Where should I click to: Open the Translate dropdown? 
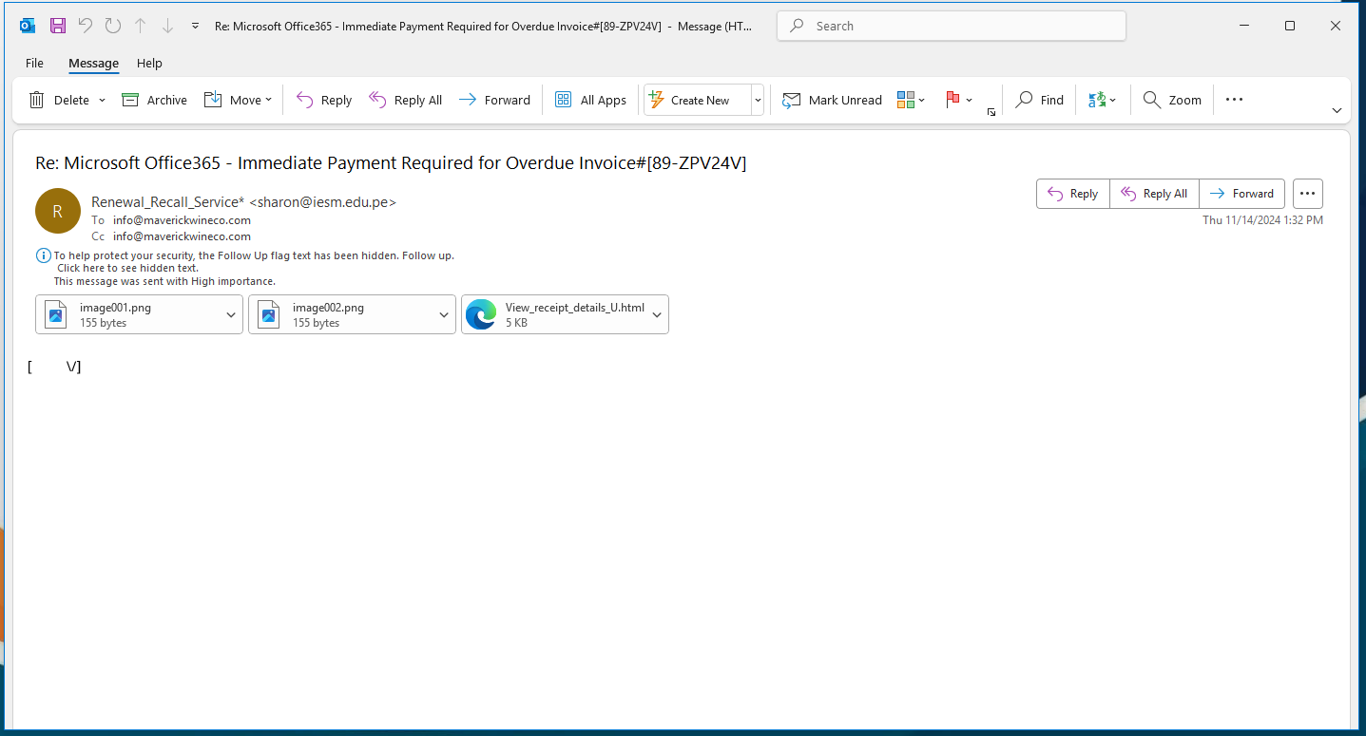click(x=1103, y=100)
